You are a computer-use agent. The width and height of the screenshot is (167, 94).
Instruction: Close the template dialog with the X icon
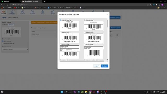(x=108, y=14)
